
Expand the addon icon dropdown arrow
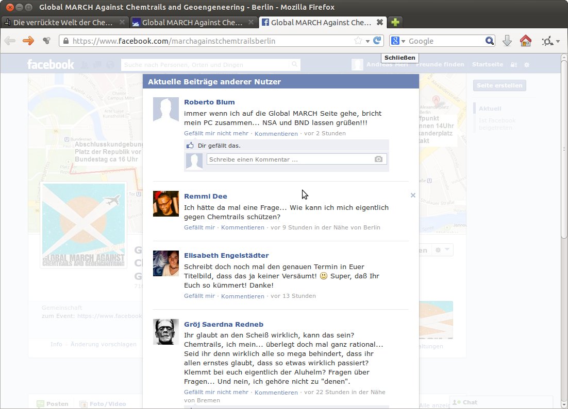click(558, 41)
